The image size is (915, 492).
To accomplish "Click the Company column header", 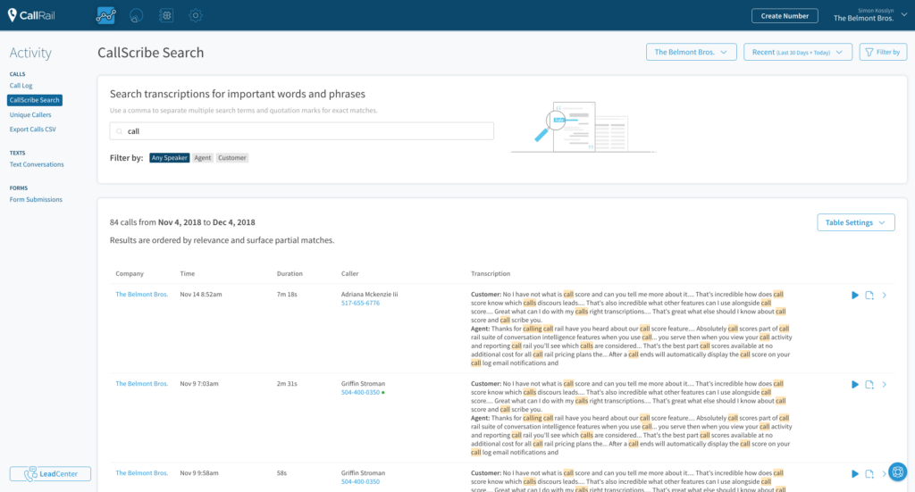I will pos(130,273).
